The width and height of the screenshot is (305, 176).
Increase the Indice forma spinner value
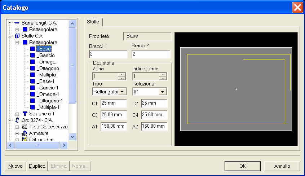[163, 75]
